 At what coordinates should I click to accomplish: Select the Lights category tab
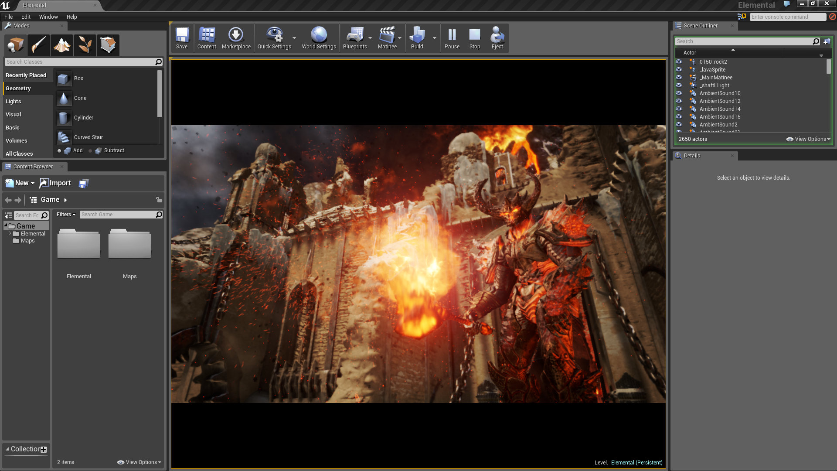pyautogui.click(x=14, y=102)
